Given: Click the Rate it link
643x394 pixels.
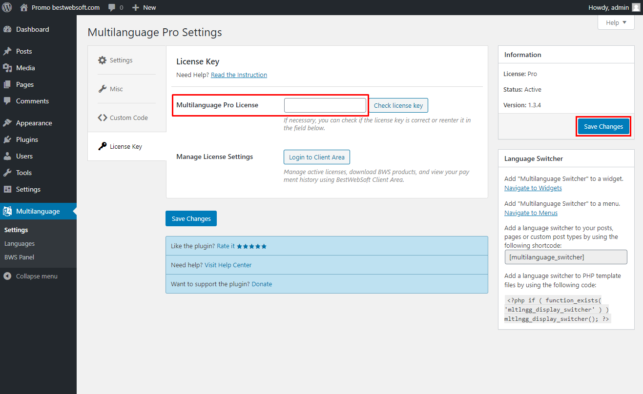Looking at the screenshot, I should pos(226,246).
